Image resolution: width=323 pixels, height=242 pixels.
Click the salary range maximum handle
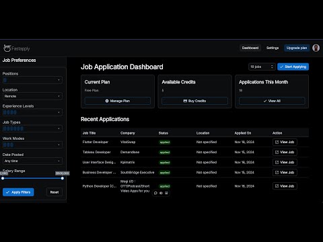(63, 178)
